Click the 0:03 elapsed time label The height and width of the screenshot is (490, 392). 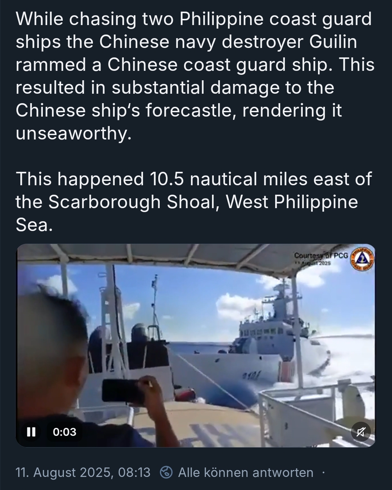[65, 432]
